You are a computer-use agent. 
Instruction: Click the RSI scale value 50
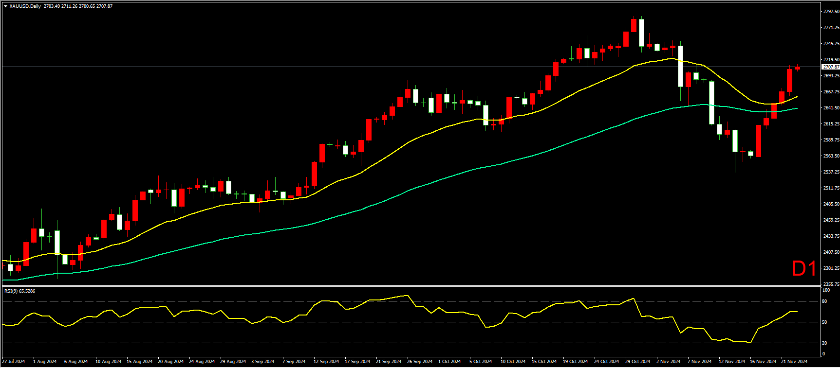coord(825,322)
